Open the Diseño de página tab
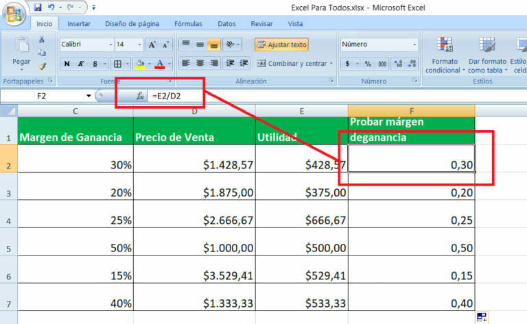The width and height of the screenshot is (527, 324). 132,24
